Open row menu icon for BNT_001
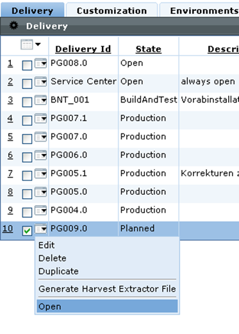Viewport: 239px width, 334px height. pyautogui.click(x=40, y=100)
